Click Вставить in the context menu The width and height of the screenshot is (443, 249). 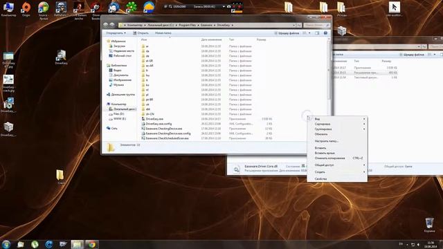tap(337, 148)
